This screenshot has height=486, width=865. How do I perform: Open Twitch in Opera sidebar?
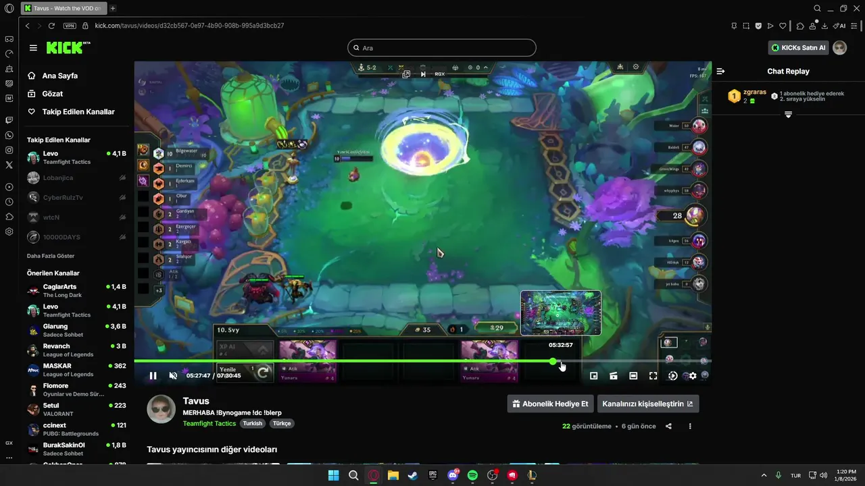(x=9, y=120)
